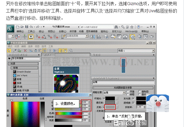Click the highlighted Keyboard Shortcut Override toggle icon

(x=31, y=37)
